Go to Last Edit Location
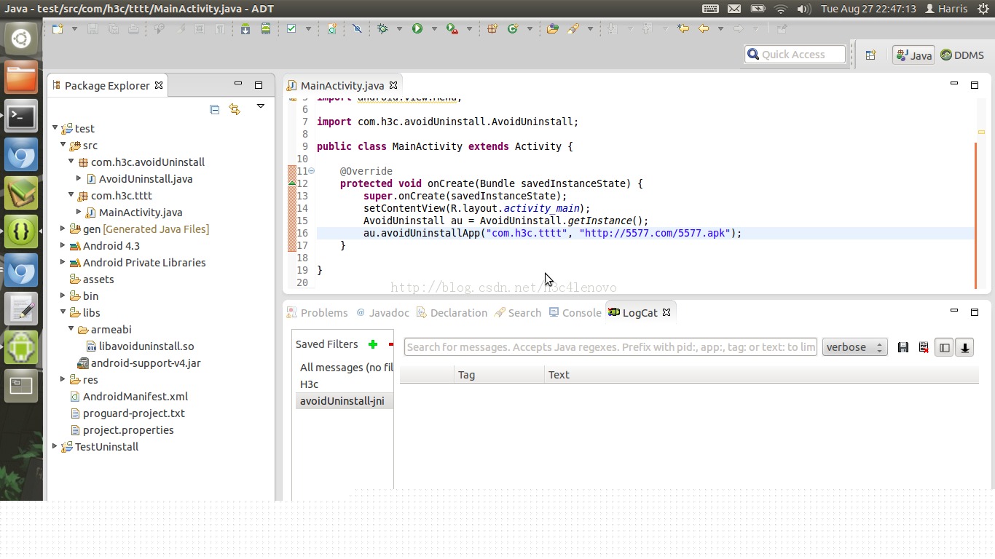 click(x=683, y=28)
